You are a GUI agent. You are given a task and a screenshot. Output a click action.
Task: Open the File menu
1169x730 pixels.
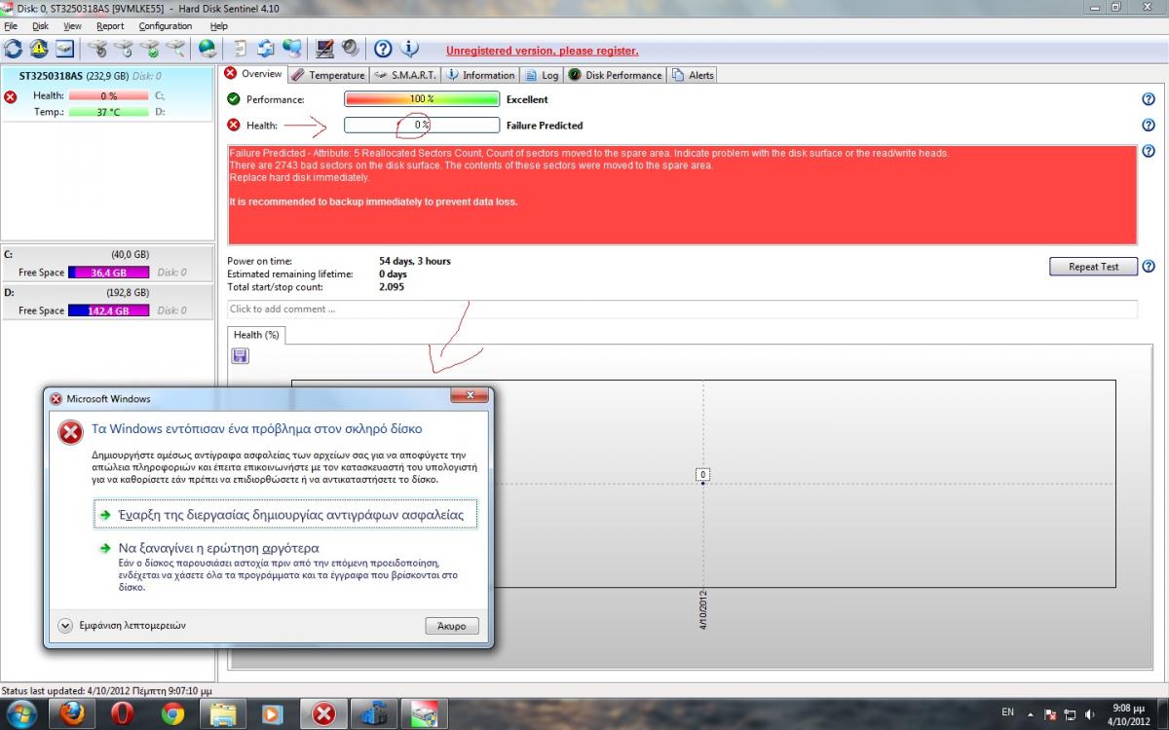coord(11,26)
